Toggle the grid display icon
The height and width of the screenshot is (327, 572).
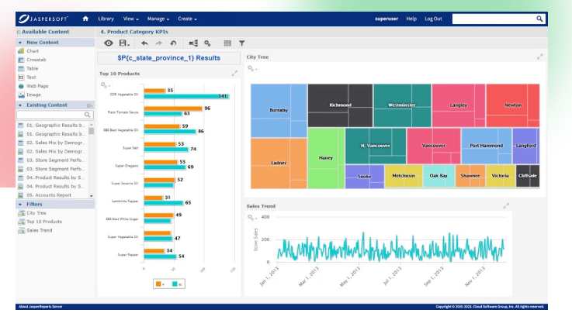tap(227, 43)
